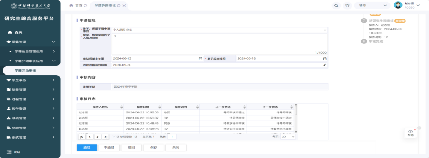This screenshot has width=429, height=158.
Task: Click the search magnifier icon in header
Action: [336, 6]
